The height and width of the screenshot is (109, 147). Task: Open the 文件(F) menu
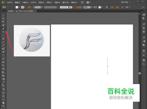pos(10,2)
